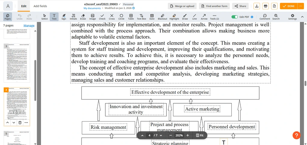Open the DONE options menu with three dots
This screenshot has height=145, width=307.
301,6
